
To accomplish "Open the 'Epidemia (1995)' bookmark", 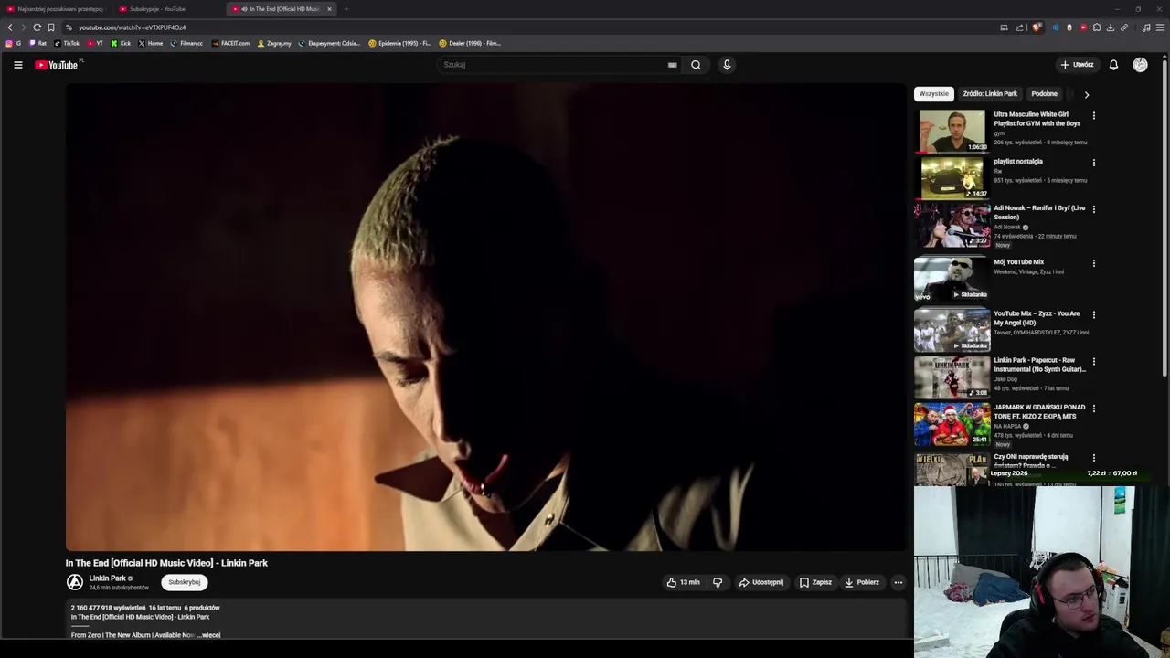I will pyautogui.click(x=399, y=43).
